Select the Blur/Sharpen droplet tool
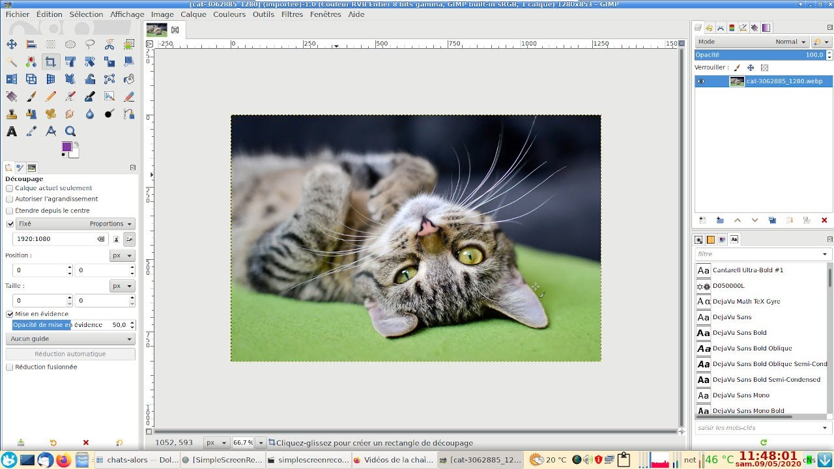834x469 pixels. (90, 114)
